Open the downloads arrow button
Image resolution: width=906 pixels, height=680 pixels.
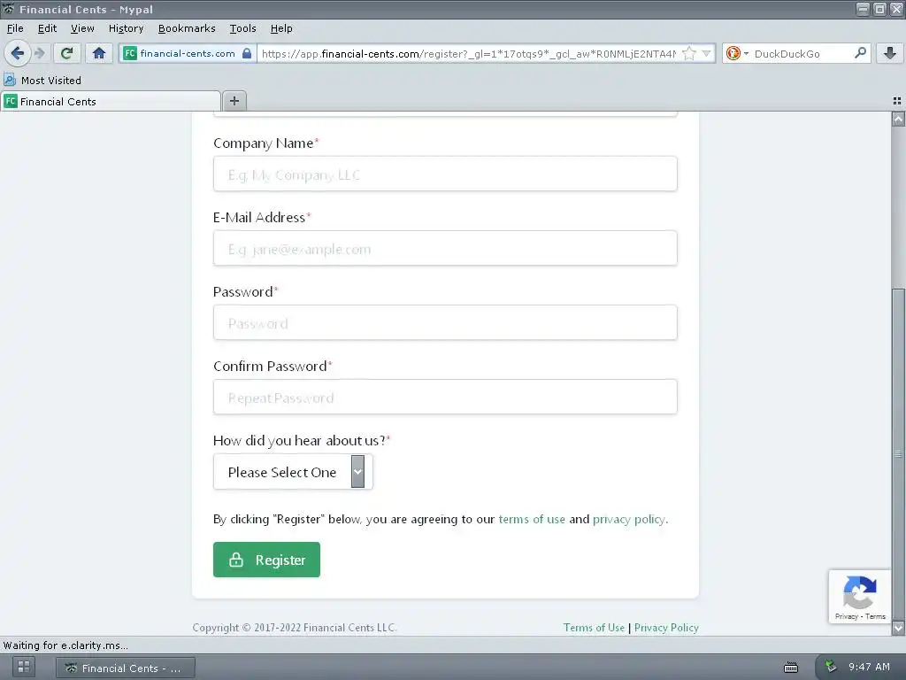click(889, 53)
